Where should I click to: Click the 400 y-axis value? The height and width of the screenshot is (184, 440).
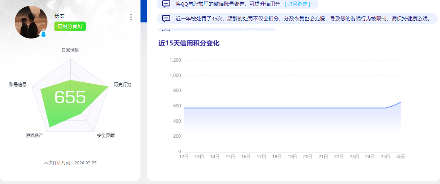tap(178, 121)
